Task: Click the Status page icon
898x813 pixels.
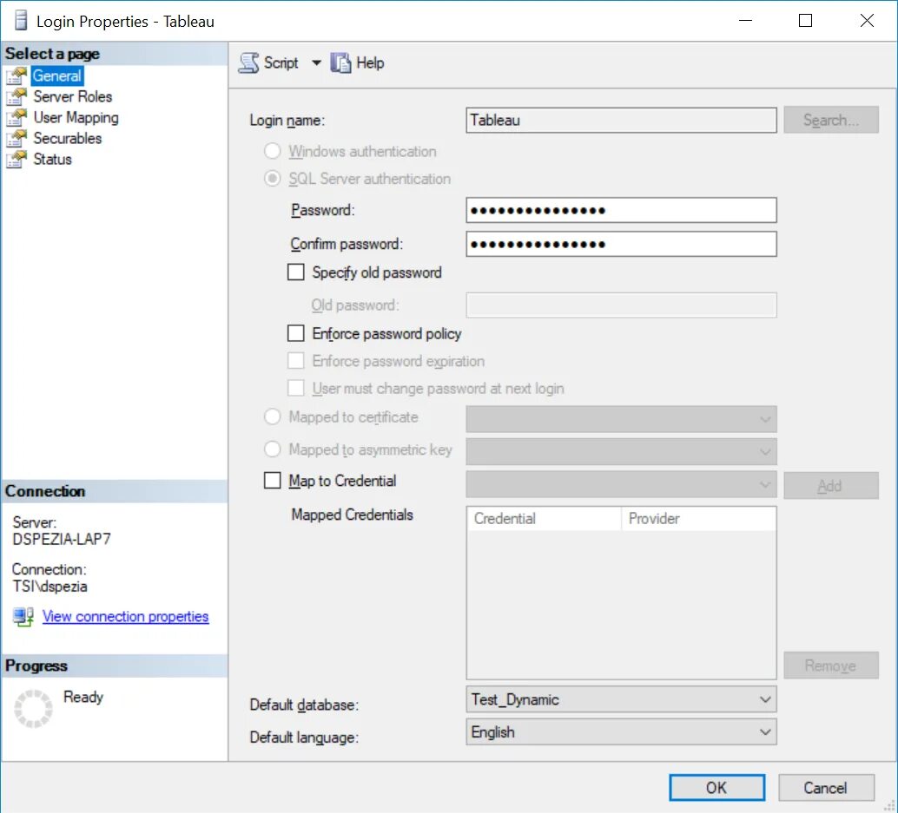Action: click(x=17, y=159)
